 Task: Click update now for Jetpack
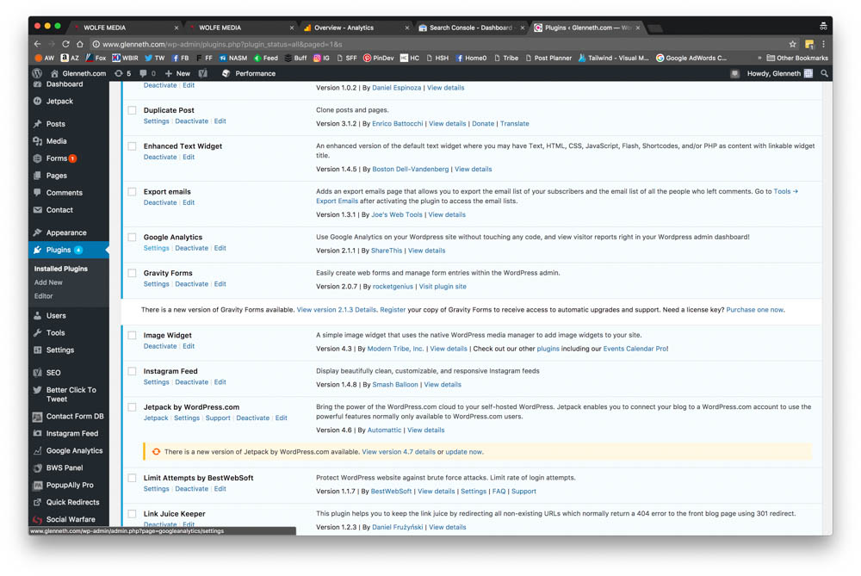click(x=463, y=452)
